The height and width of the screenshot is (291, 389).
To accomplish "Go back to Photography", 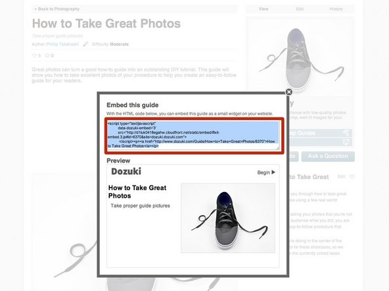I will click(x=57, y=9).
